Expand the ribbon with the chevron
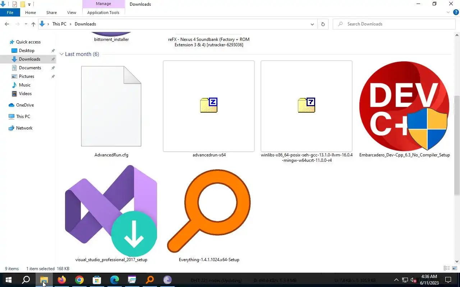This screenshot has width=460, height=287. coord(448,12)
